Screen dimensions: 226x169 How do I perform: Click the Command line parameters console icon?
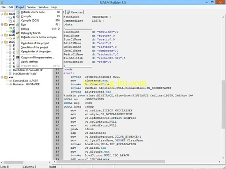pyautogui.click(x=18, y=57)
